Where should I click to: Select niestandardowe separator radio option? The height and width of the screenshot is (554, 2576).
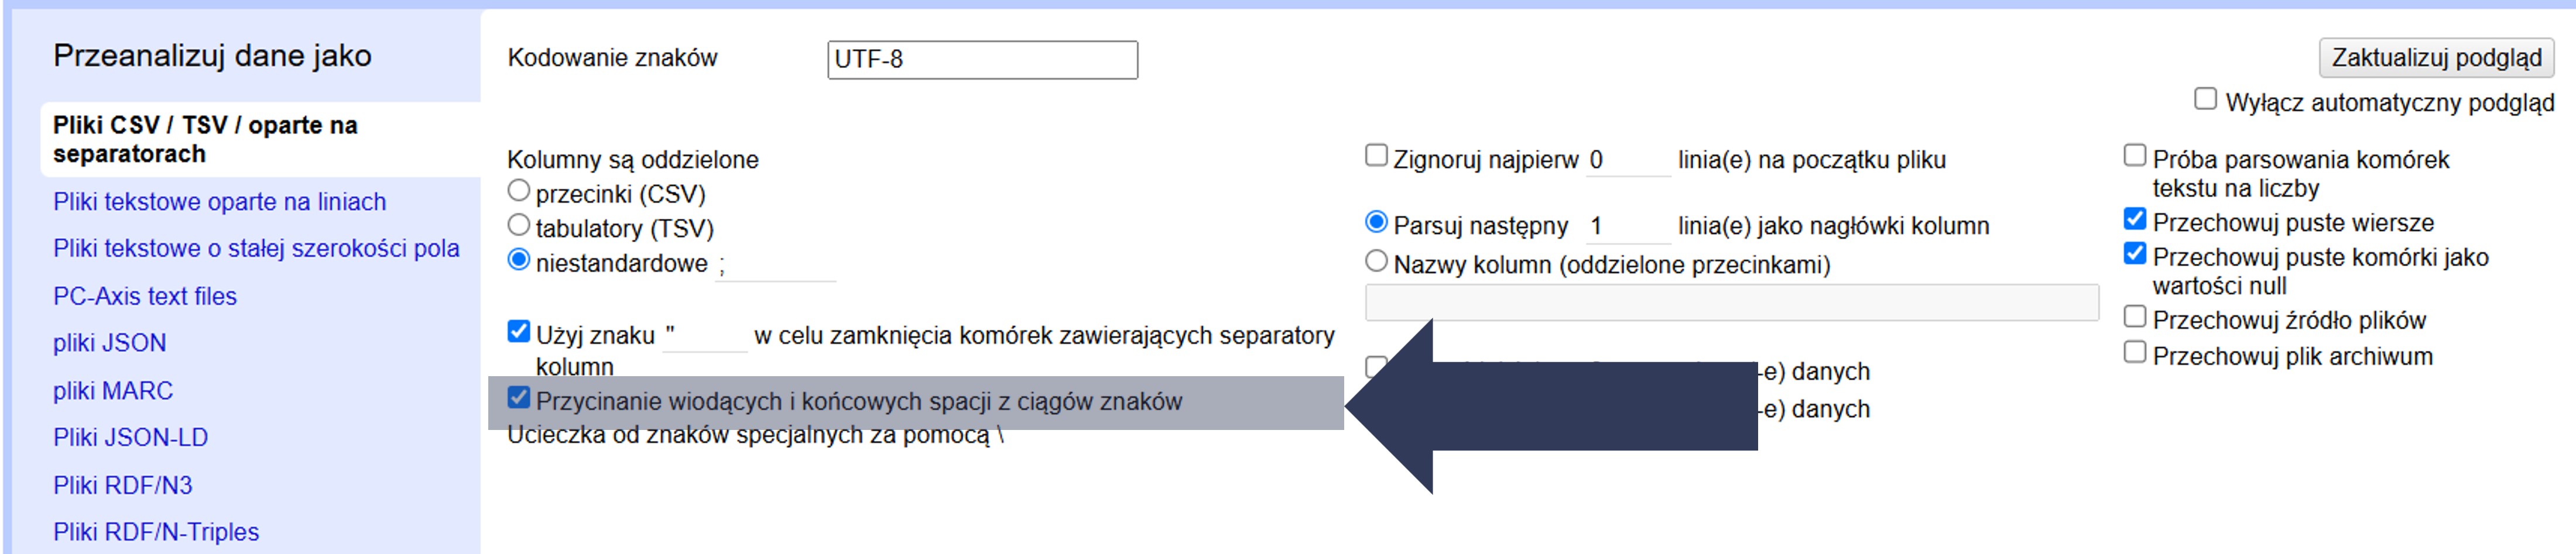tap(519, 260)
